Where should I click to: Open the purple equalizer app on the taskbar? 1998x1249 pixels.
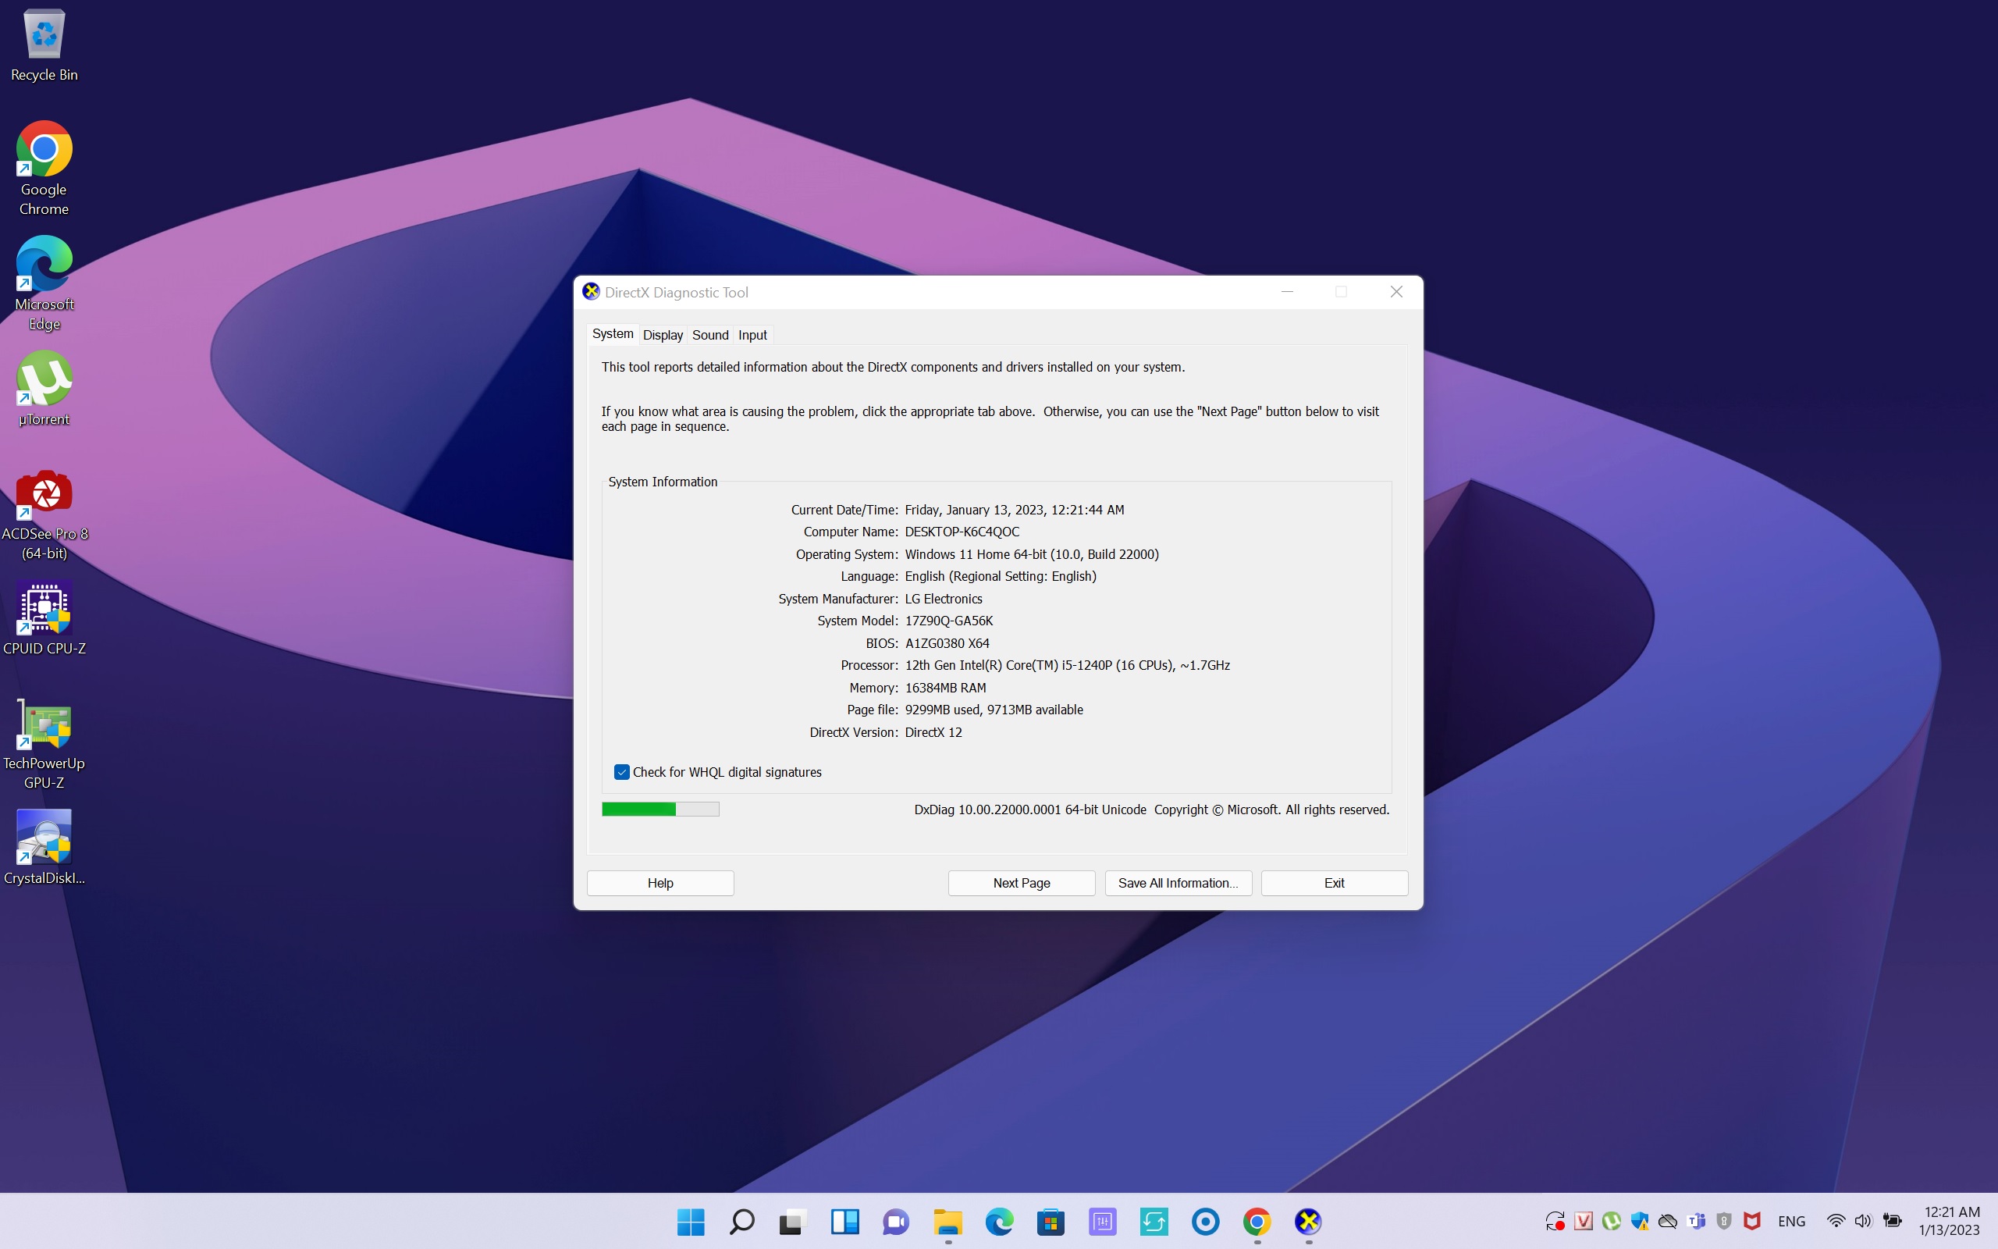coord(1102,1221)
